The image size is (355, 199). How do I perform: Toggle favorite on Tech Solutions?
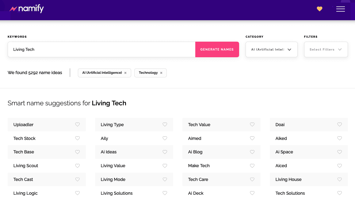339,193
